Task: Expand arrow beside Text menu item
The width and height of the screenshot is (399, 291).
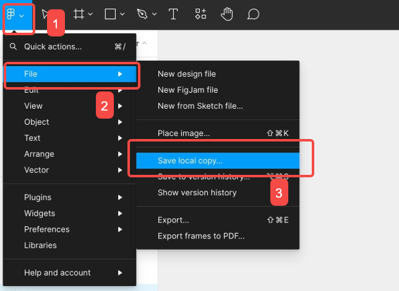Action: coord(120,138)
